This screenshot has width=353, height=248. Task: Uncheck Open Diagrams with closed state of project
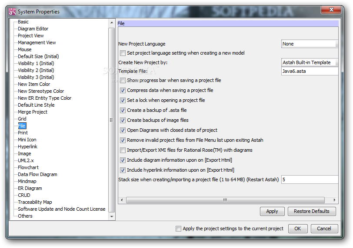pos(123,130)
